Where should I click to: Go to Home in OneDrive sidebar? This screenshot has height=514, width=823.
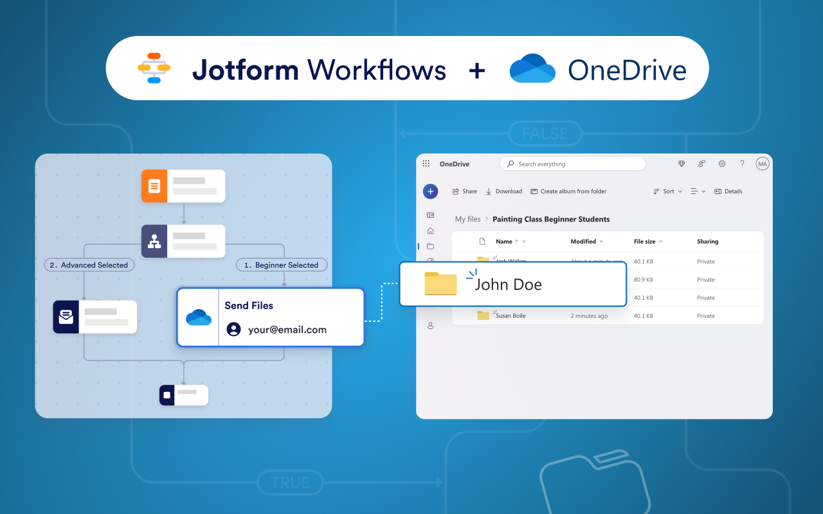[430, 231]
